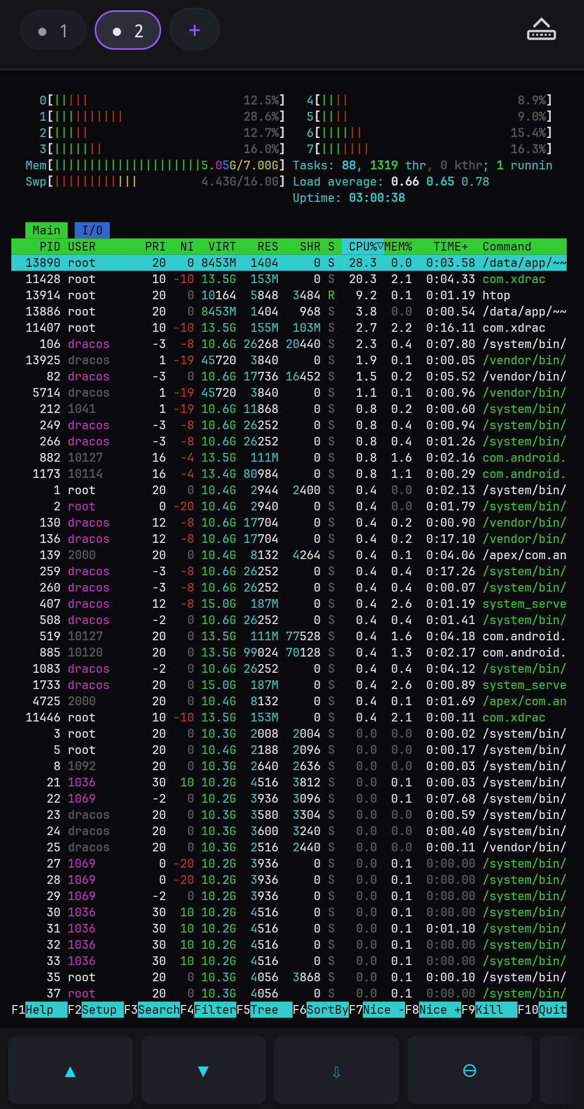Screen dimensions: 584x1109
Task: Sort by the NI column header
Action: pyautogui.click(x=187, y=246)
